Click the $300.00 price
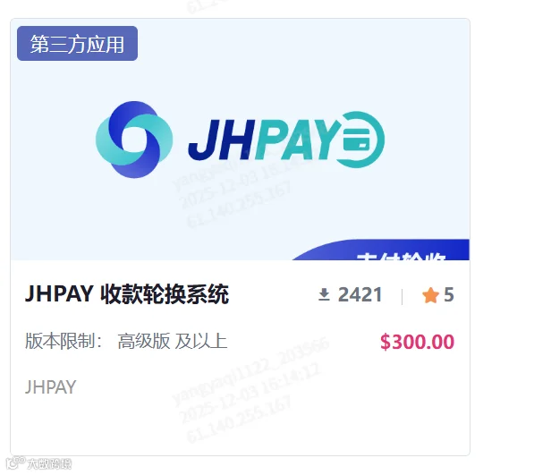The width and height of the screenshot is (534, 475). click(x=417, y=342)
